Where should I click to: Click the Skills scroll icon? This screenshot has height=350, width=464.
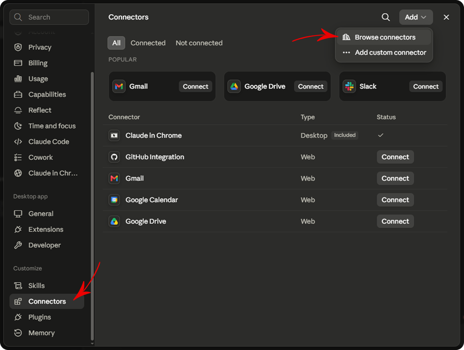(x=18, y=285)
